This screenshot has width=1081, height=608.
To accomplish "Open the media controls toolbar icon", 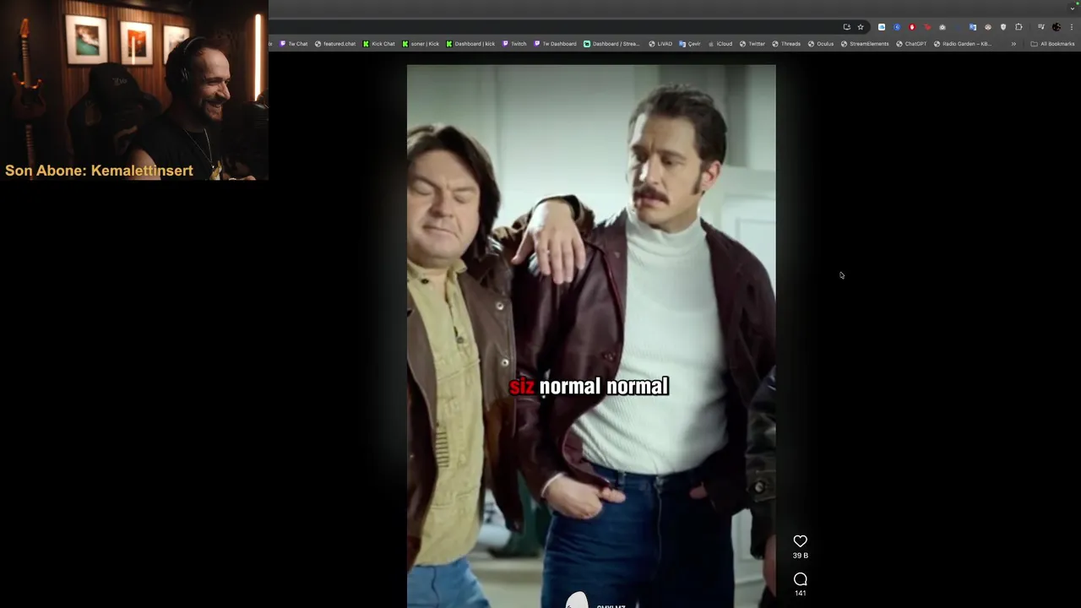I will tap(1040, 27).
